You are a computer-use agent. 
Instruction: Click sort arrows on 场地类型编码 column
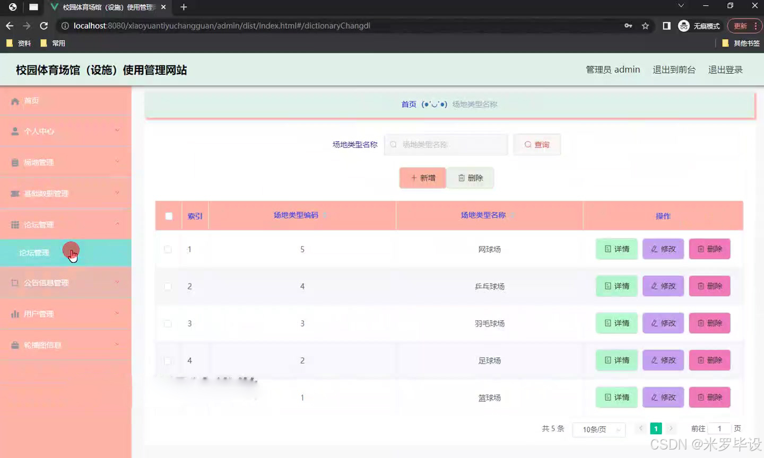[x=324, y=215]
